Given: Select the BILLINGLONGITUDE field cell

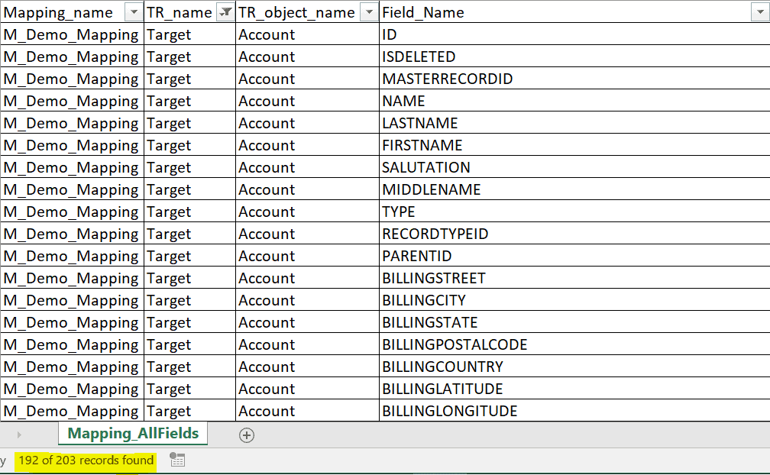Looking at the screenshot, I should click(x=574, y=411).
